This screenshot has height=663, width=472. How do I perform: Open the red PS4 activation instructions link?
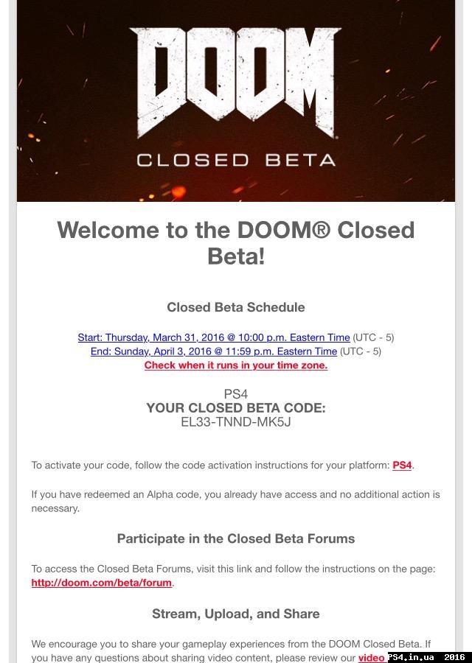click(x=402, y=465)
